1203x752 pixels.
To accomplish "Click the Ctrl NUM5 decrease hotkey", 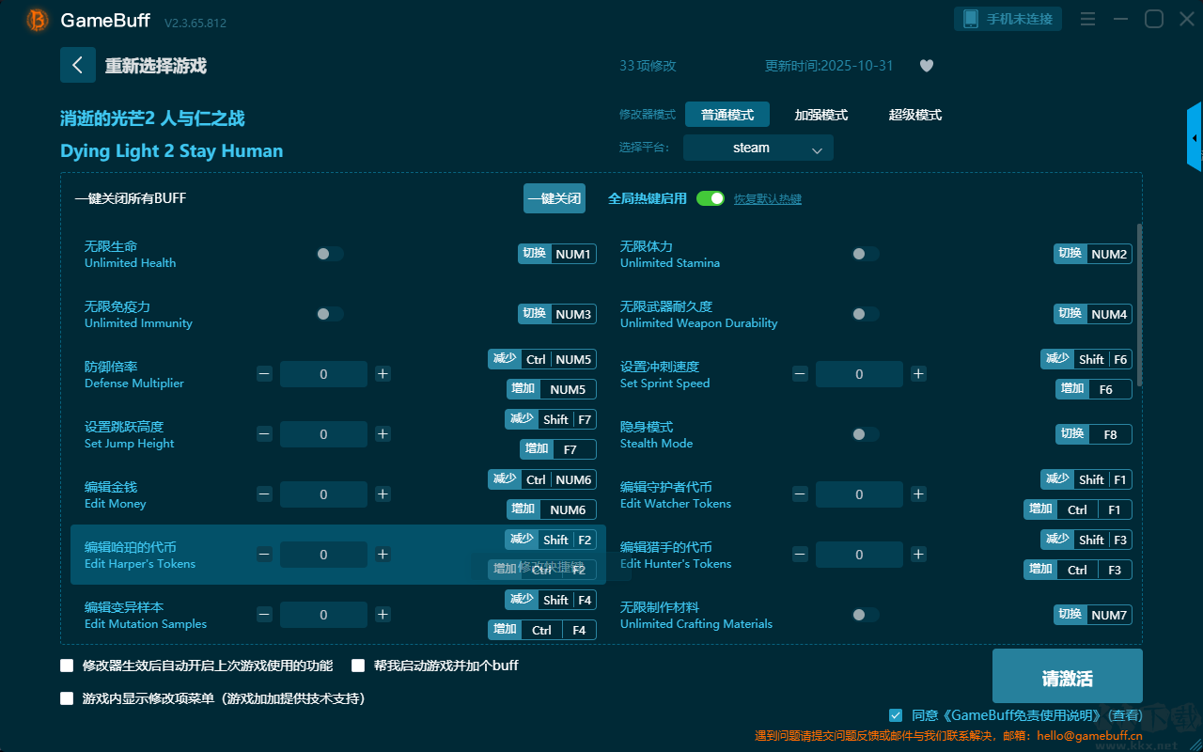I will coord(542,359).
